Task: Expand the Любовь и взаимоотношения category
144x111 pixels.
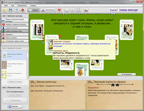Action: coord(15,24)
